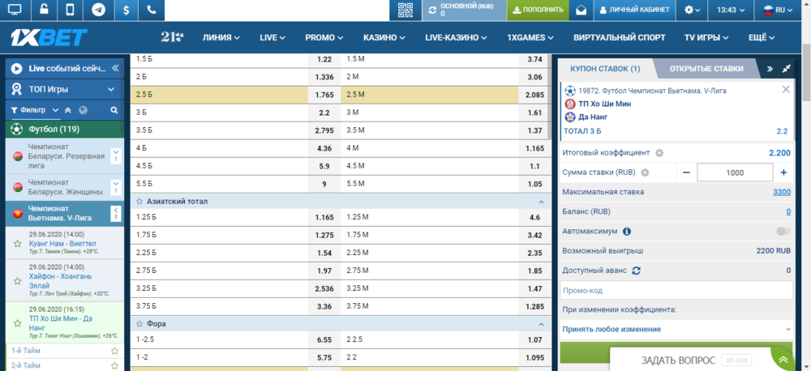
Task: Click the globe icon in filter bar
Action: click(x=83, y=110)
